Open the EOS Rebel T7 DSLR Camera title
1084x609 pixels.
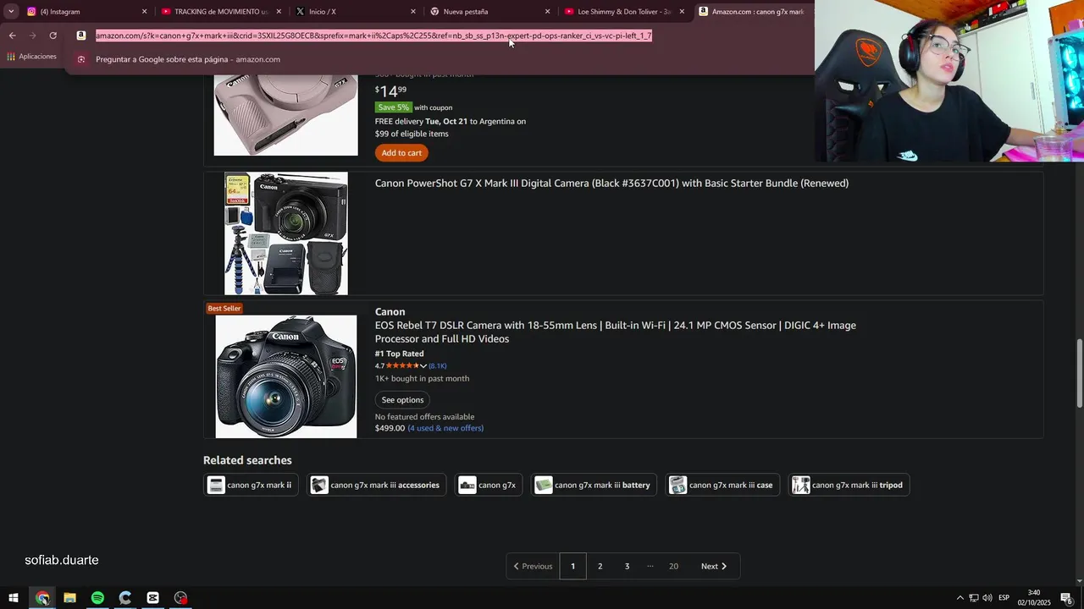point(616,332)
